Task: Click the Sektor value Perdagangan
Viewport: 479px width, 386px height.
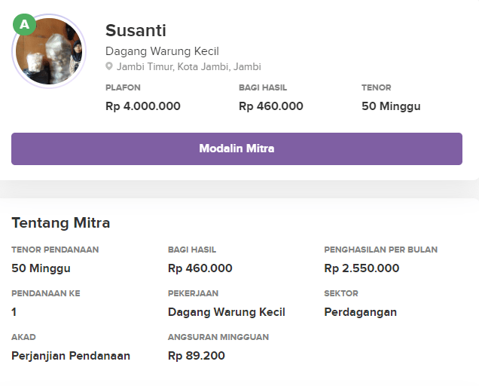Action: pos(360,312)
